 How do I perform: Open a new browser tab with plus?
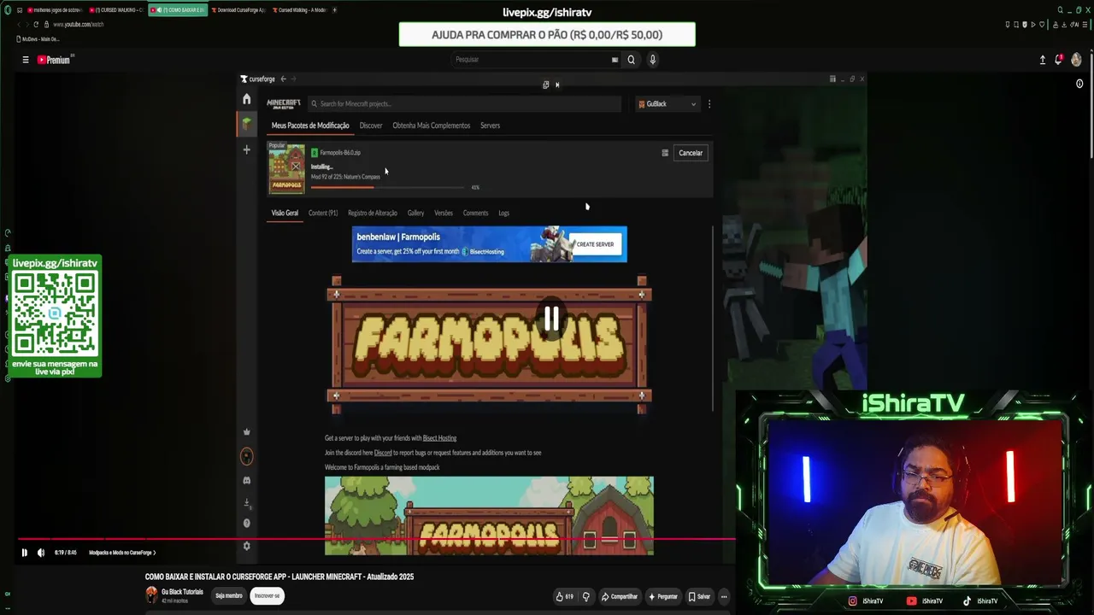point(334,10)
